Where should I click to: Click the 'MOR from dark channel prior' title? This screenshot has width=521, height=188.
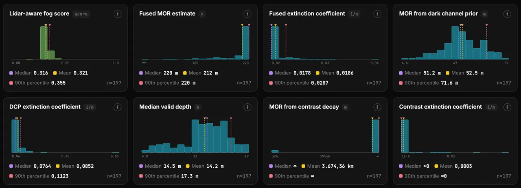pyautogui.click(x=438, y=14)
